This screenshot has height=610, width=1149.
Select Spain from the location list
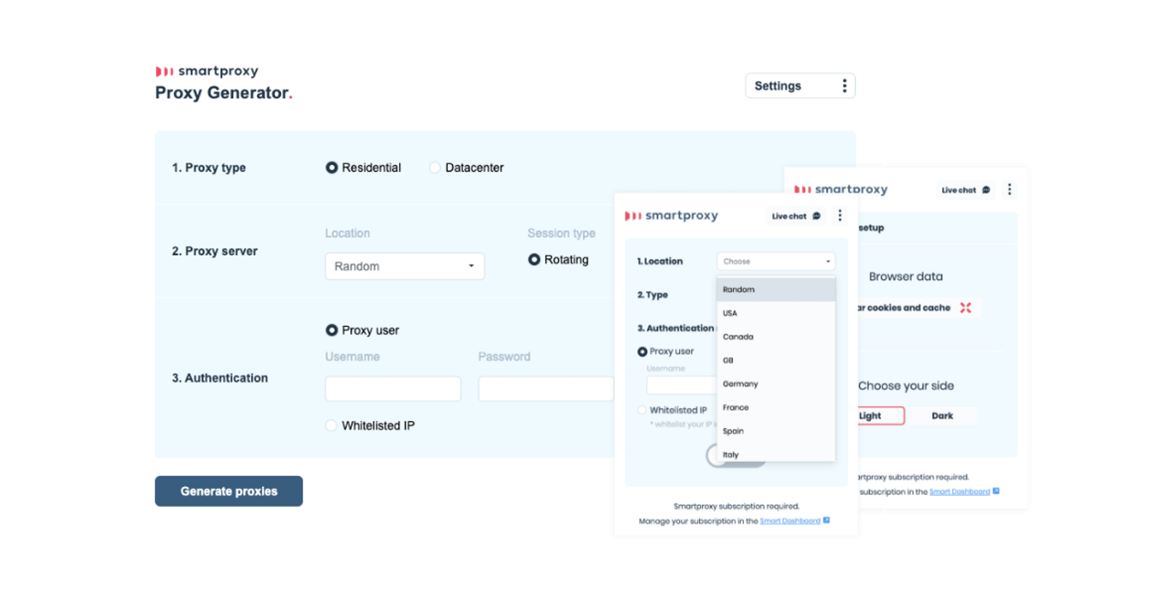coord(776,431)
